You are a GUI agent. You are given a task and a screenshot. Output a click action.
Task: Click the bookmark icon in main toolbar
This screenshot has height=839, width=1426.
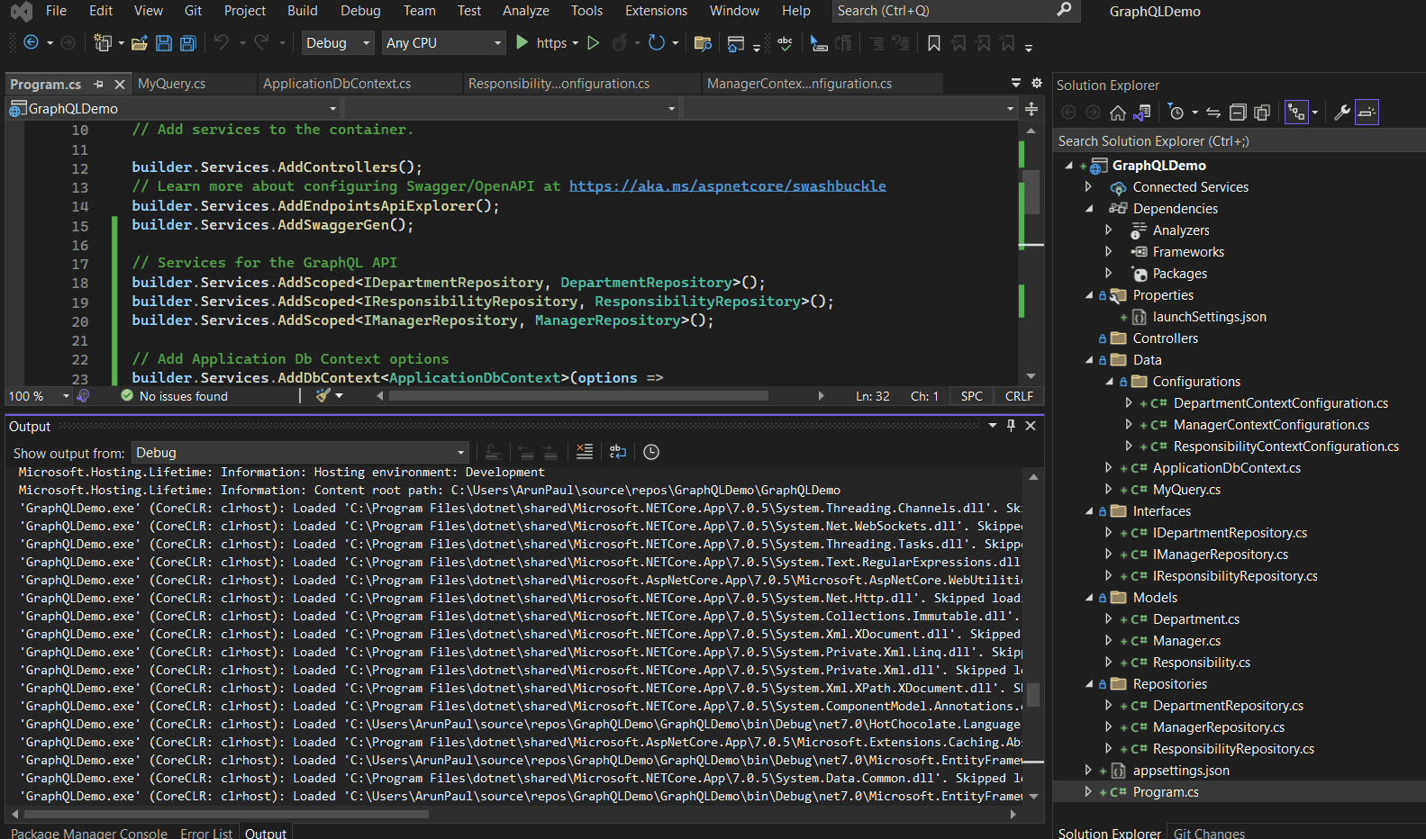(x=934, y=43)
